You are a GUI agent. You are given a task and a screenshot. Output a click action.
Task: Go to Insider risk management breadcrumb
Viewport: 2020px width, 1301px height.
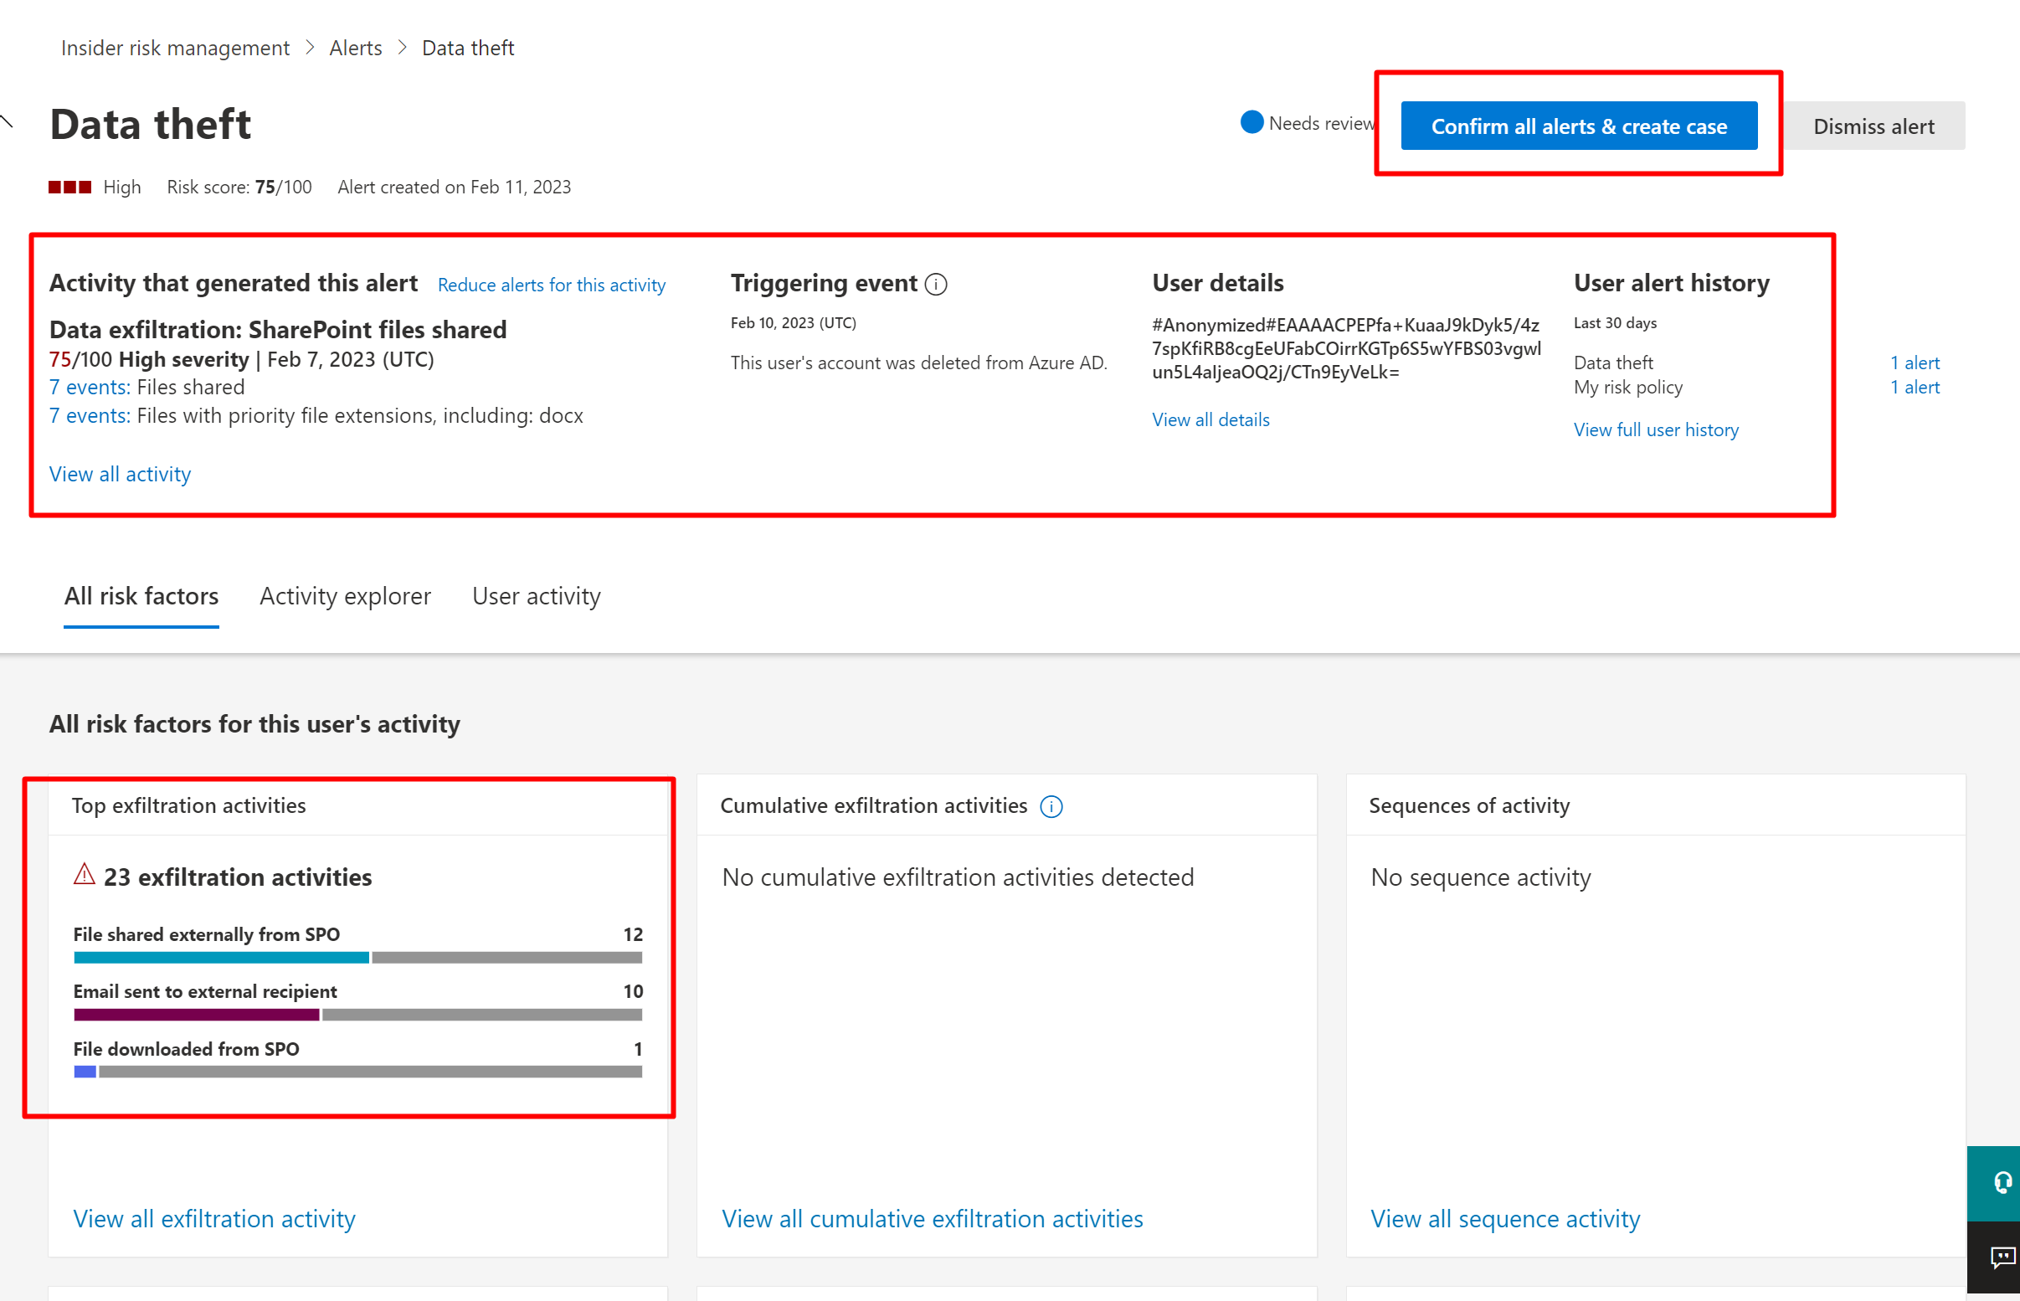[x=175, y=49]
